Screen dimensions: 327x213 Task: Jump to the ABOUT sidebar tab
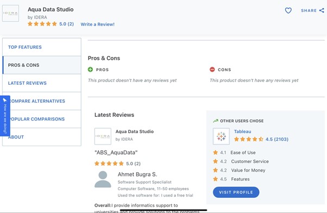42,137
